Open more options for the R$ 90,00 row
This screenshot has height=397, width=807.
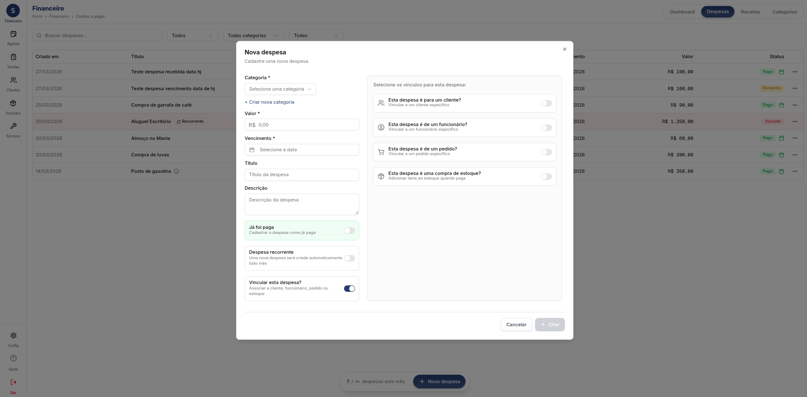(795, 105)
